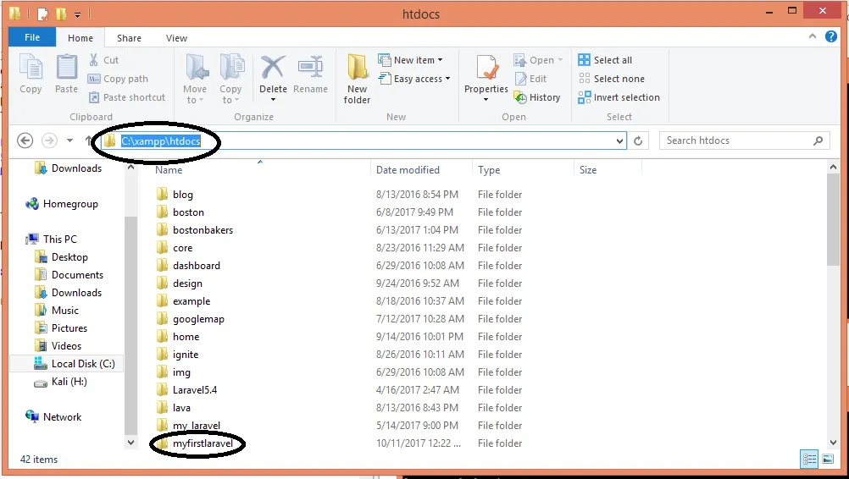Collapse the ribbon with chevron

813,36
